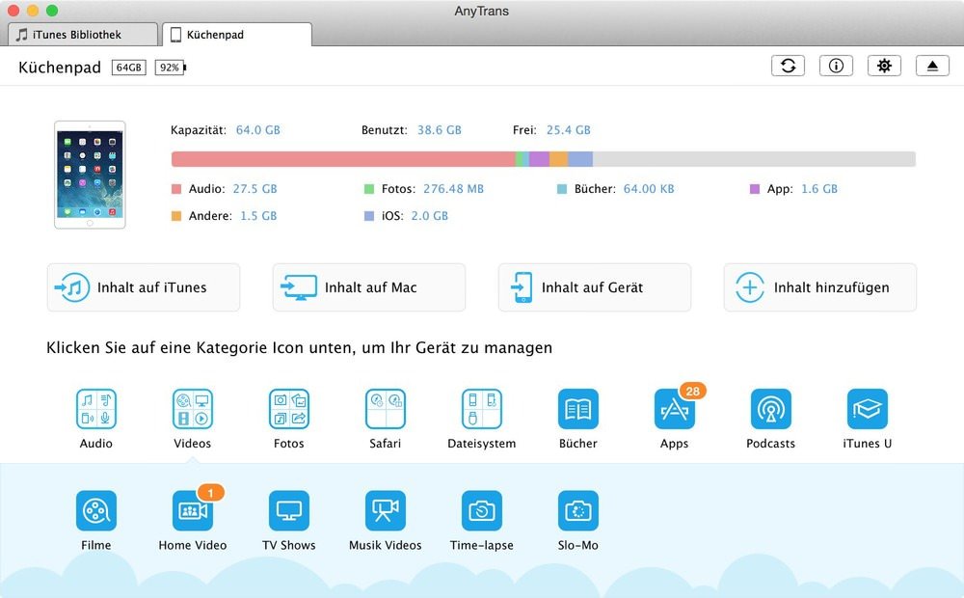Open settings with the gear button
The height and width of the screenshot is (598, 964).
pos(884,66)
